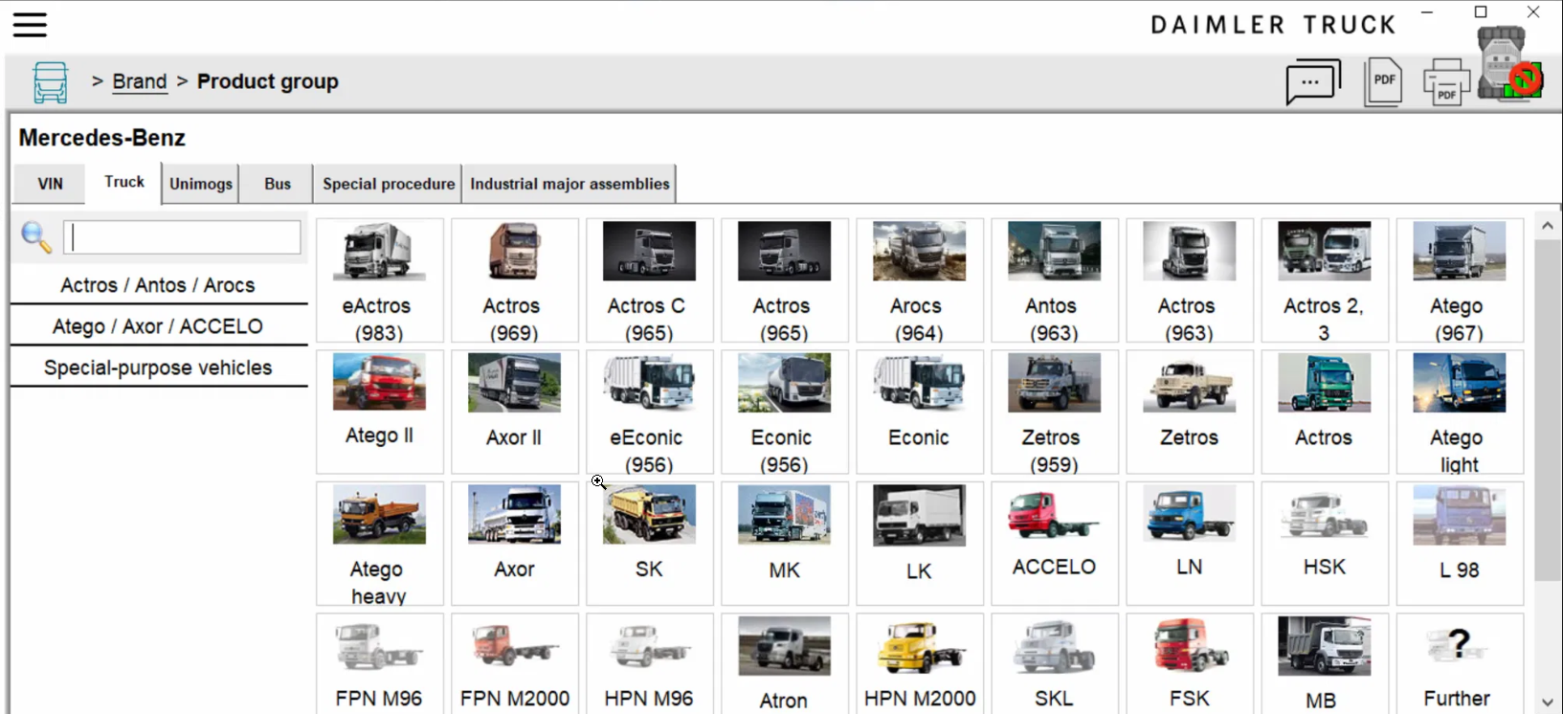Select the Truck tab
Image resolution: width=1563 pixels, height=714 pixels.
pyautogui.click(x=124, y=182)
